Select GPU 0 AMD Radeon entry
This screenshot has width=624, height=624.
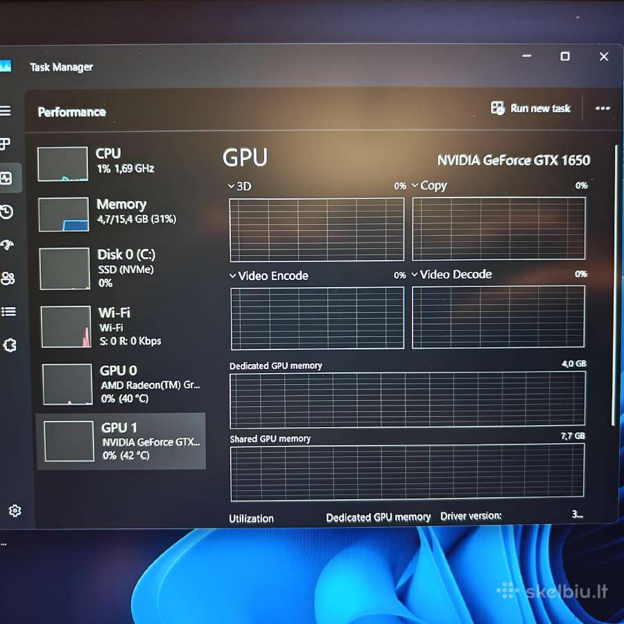[x=123, y=384]
